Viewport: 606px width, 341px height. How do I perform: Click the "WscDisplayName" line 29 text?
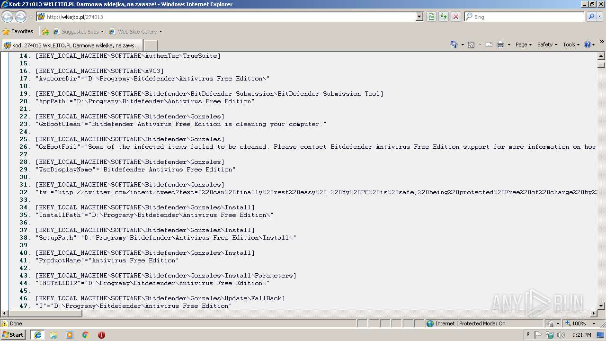135,170
